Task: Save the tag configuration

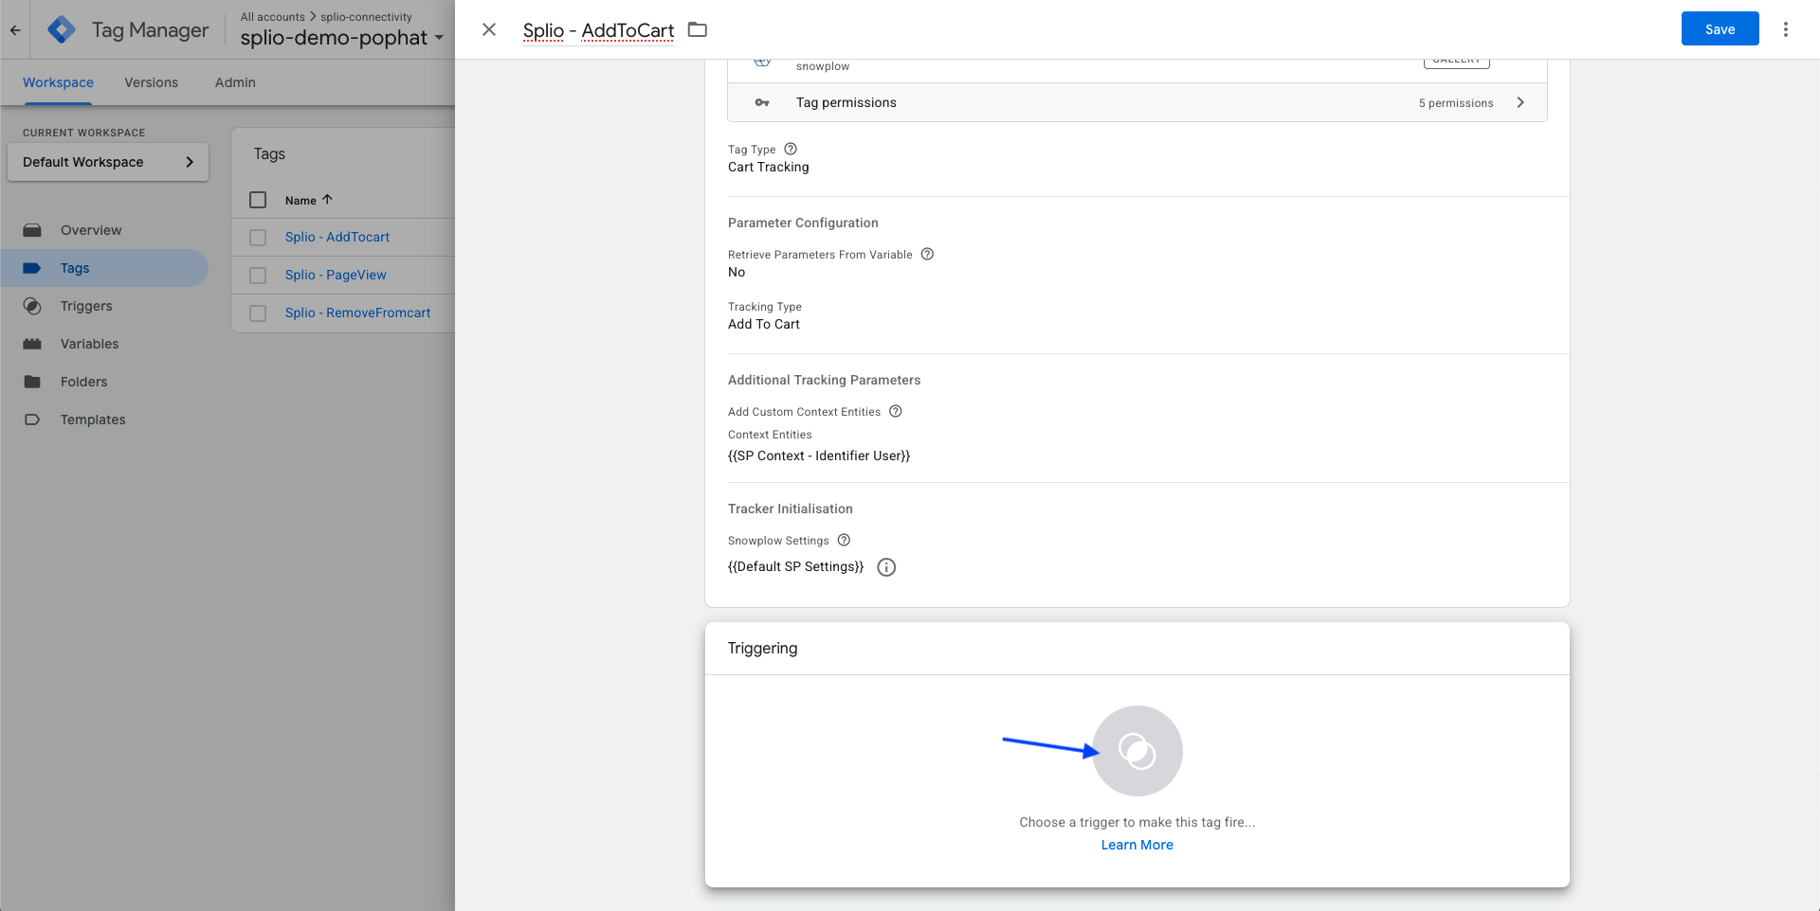Action: pyautogui.click(x=1720, y=28)
